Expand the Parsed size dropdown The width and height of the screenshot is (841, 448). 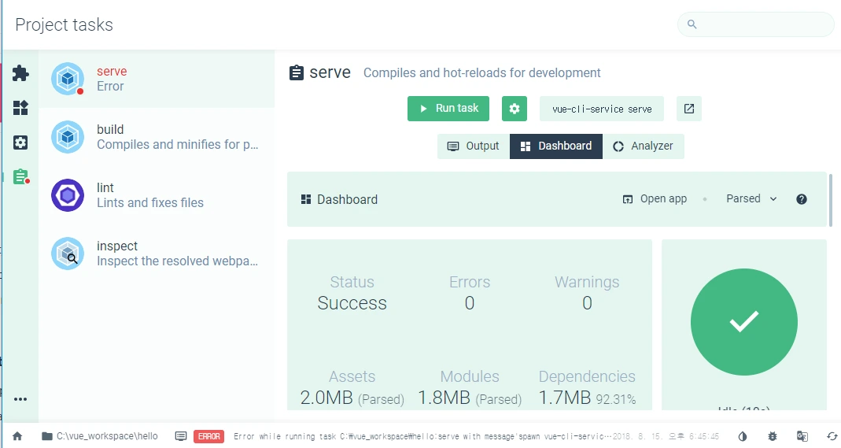point(751,199)
